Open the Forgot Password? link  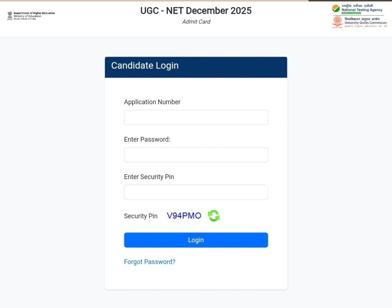coord(150,262)
